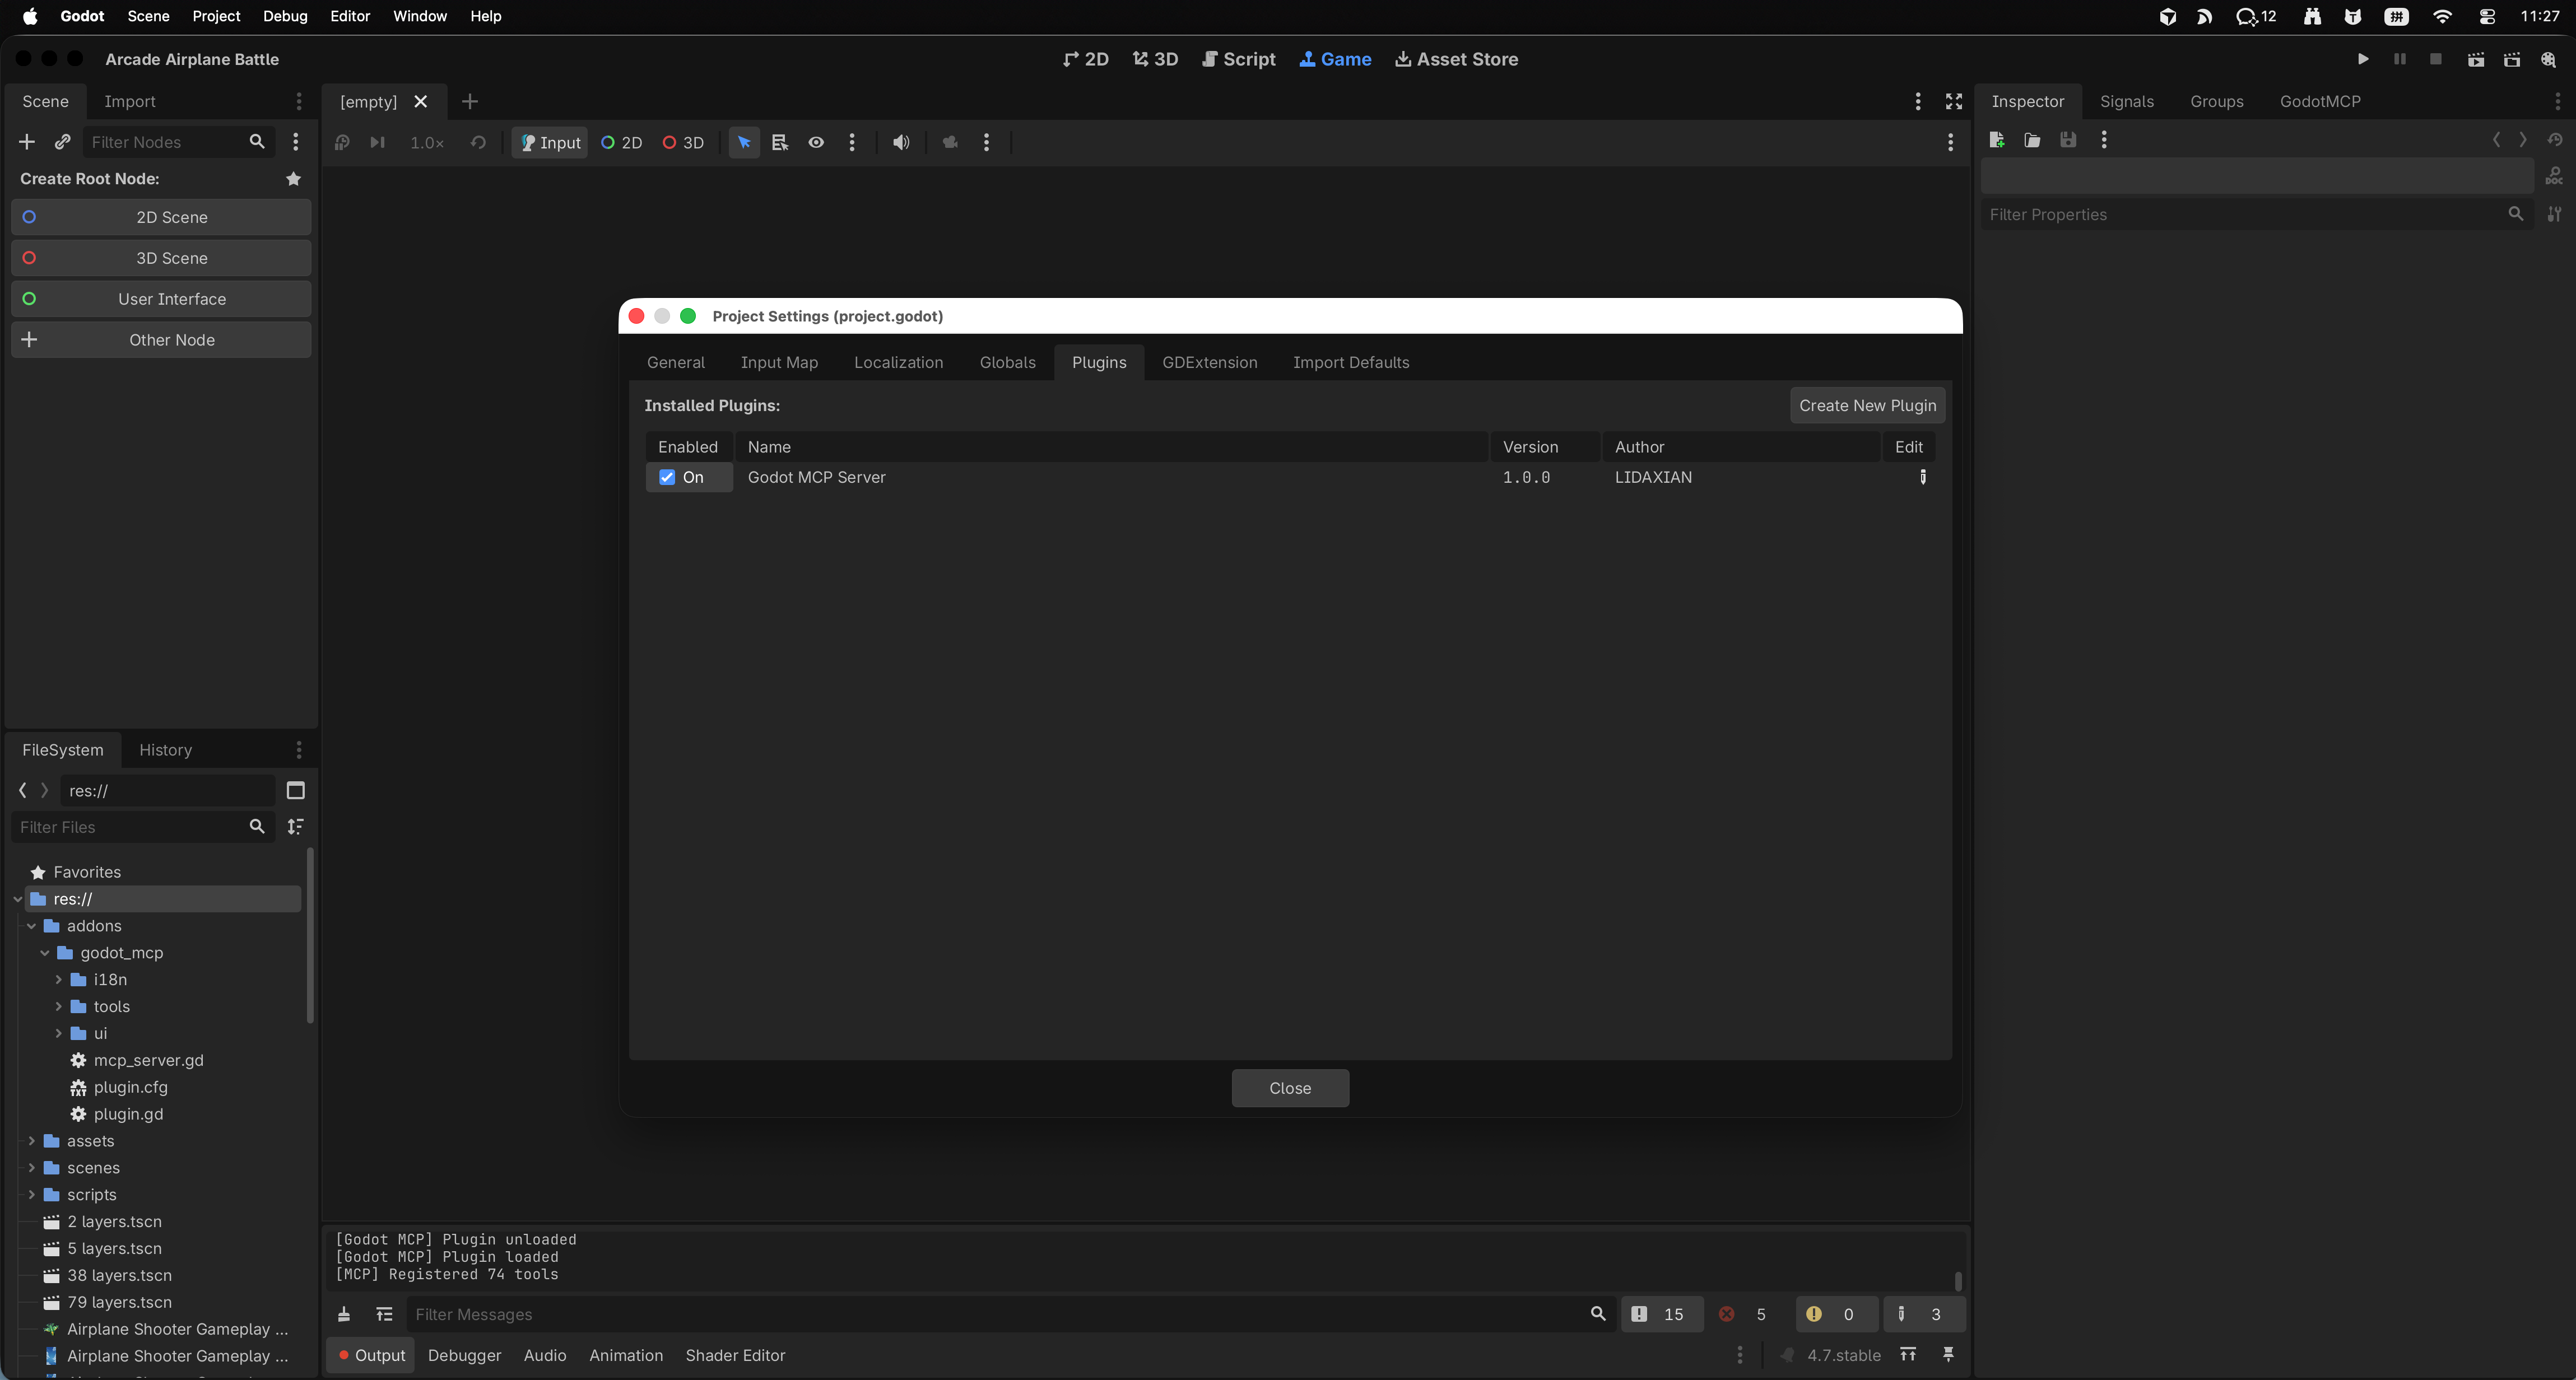Screen dimensions: 2576x1380
Task: Select the 3D node selection mode
Action: [683, 143]
